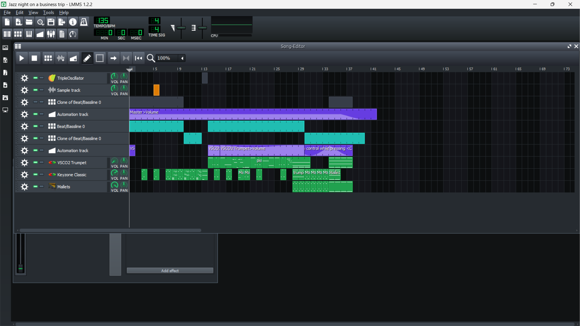The width and height of the screenshot is (580, 326).
Task: Play the song in Song-Editor
Action: 21,58
